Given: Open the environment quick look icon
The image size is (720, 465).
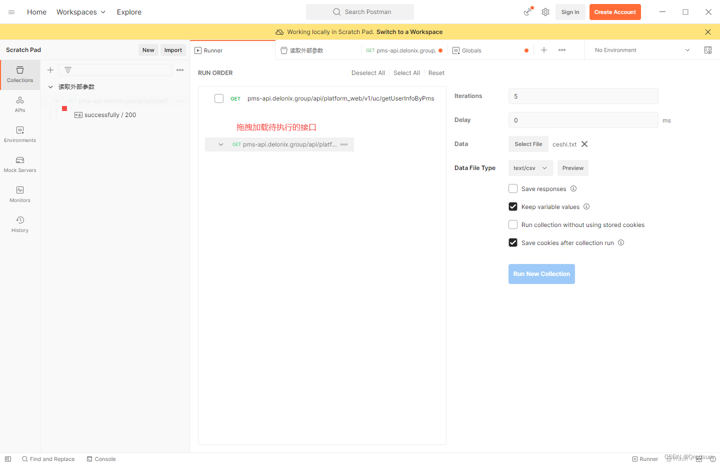Looking at the screenshot, I should (708, 50).
